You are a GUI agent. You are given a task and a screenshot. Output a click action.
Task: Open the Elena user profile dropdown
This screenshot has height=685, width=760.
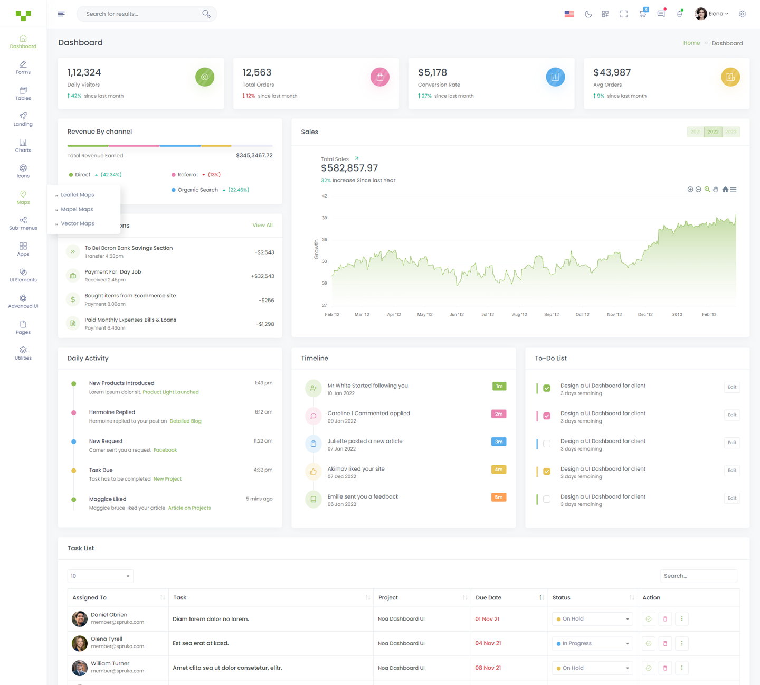tap(712, 14)
